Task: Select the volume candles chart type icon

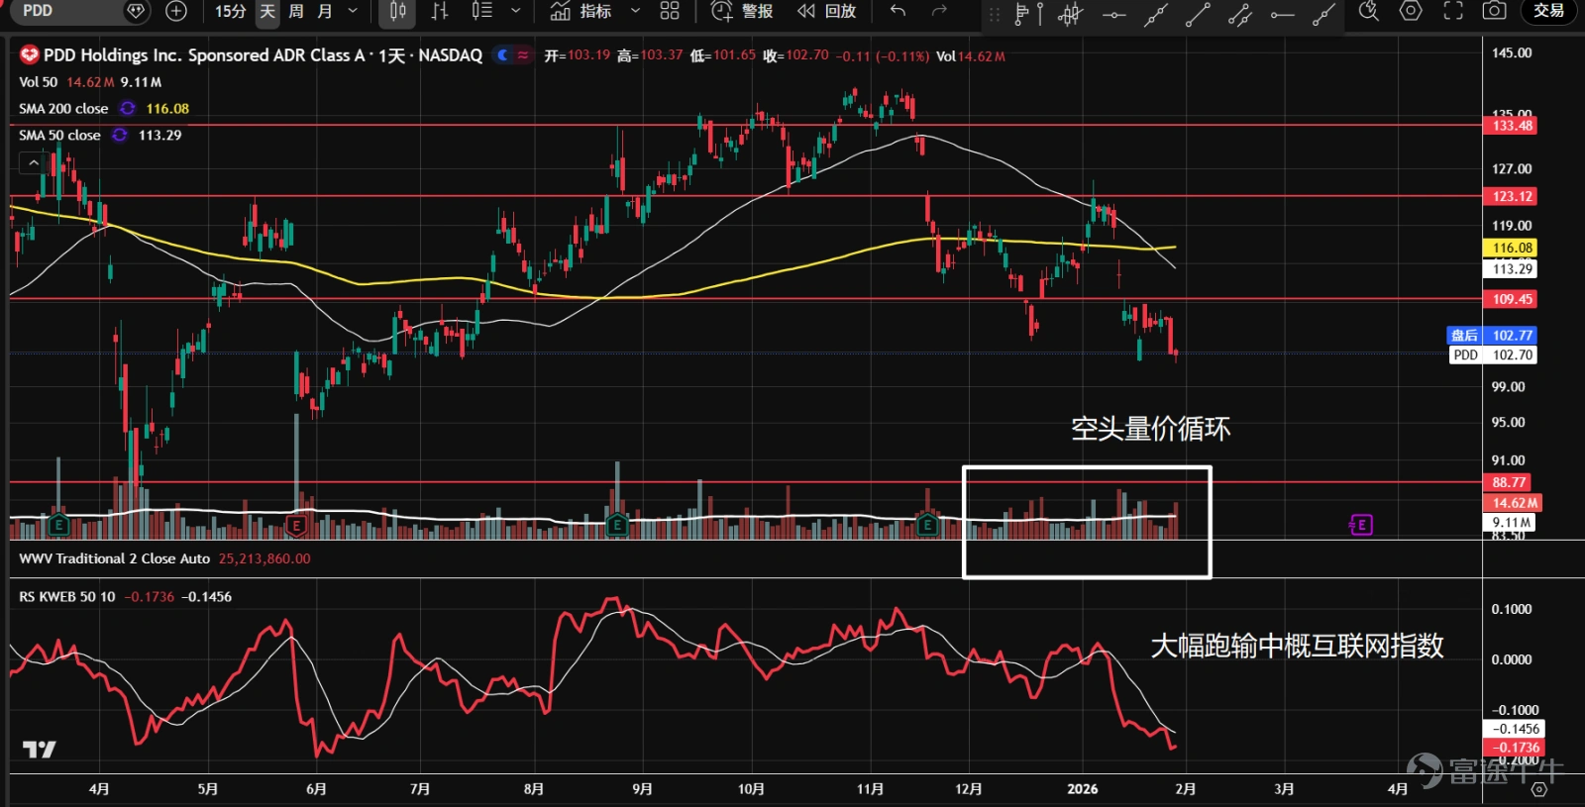Action: click(482, 11)
